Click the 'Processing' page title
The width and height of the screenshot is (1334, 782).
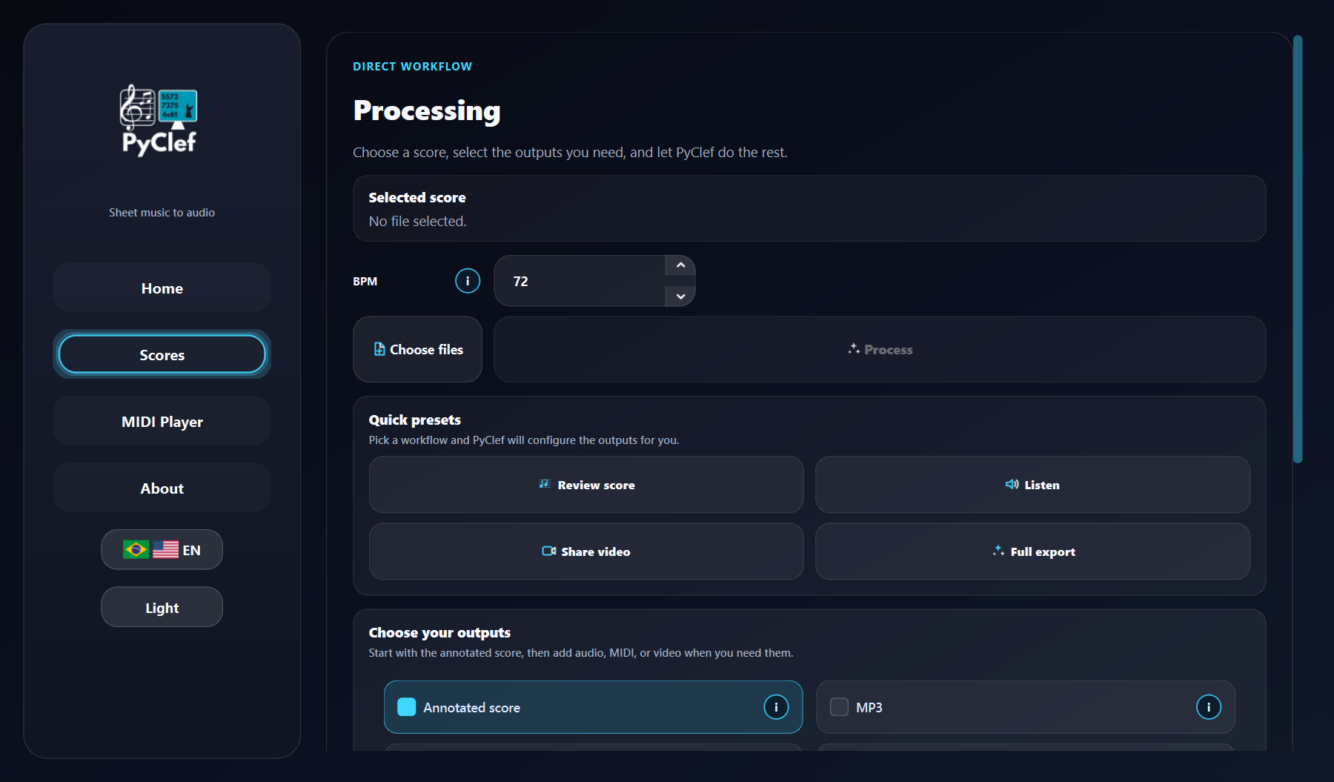coord(427,110)
